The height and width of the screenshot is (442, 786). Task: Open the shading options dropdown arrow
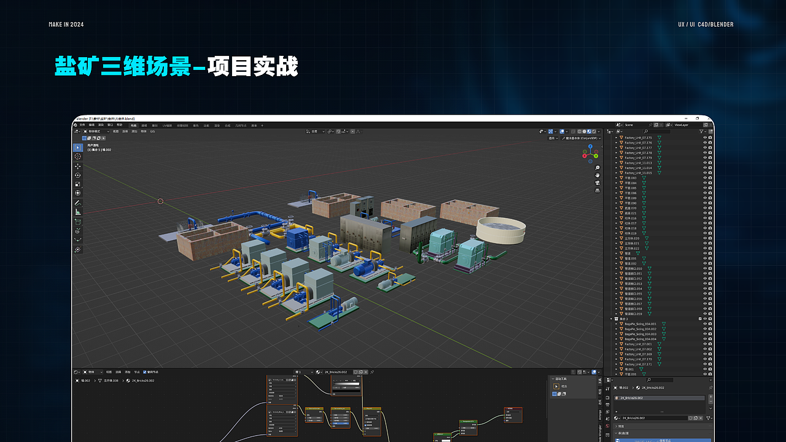pyautogui.click(x=599, y=131)
